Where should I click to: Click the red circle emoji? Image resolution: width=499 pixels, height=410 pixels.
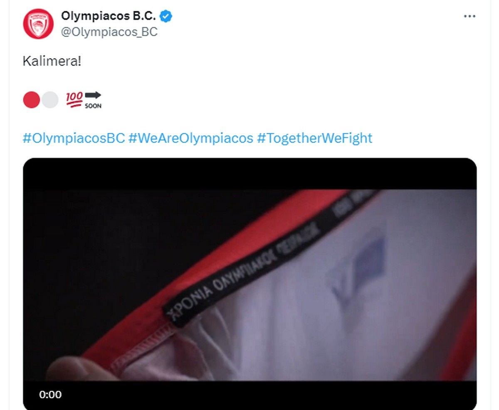coord(31,100)
